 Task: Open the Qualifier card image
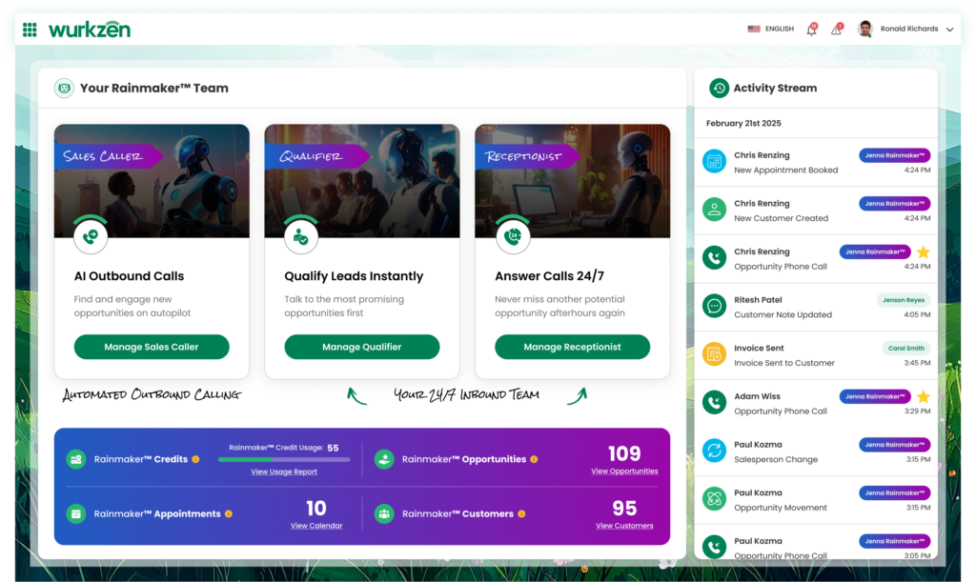362,180
